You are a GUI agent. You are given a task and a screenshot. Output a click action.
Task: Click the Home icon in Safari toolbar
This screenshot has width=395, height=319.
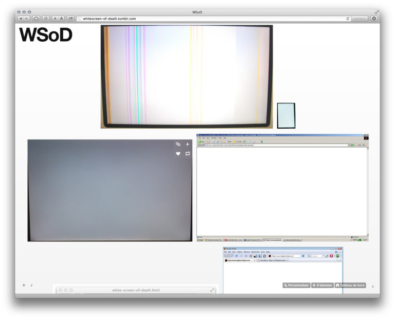click(x=46, y=19)
